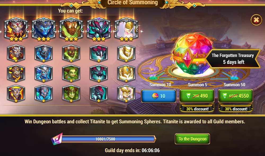Click the one-star dark titan in second row
The width and height of the screenshot is (265, 156).
click(x=99, y=53)
